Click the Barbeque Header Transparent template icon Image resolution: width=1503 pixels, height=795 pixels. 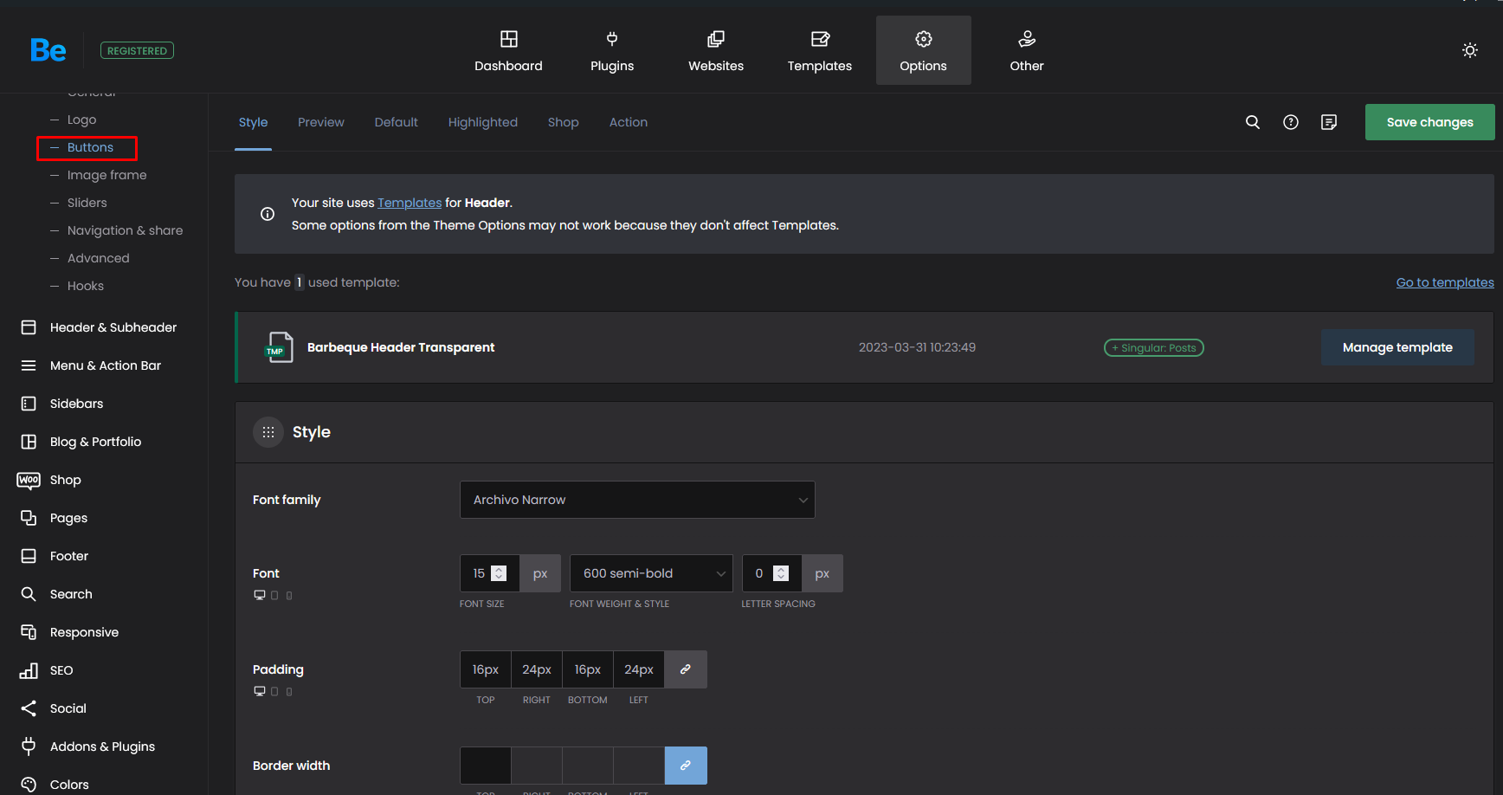tap(279, 347)
